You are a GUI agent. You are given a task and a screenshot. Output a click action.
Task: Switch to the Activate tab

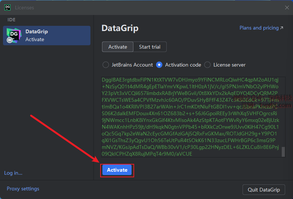118,47
